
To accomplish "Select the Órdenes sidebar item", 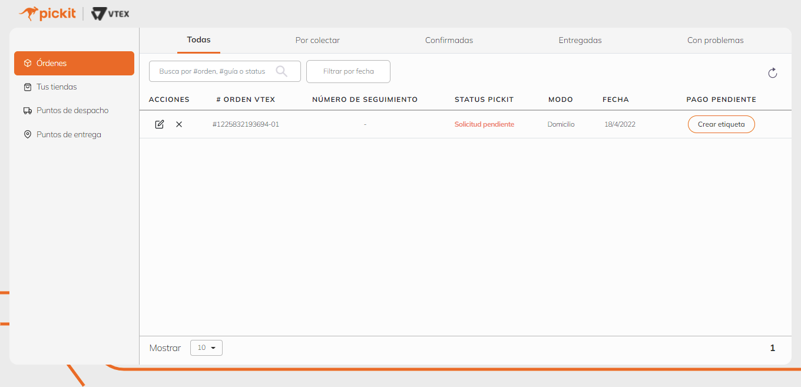I will [x=74, y=63].
